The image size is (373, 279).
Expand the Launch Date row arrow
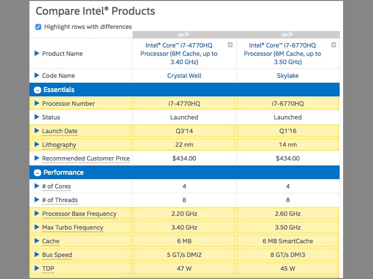tap(37, 131)
